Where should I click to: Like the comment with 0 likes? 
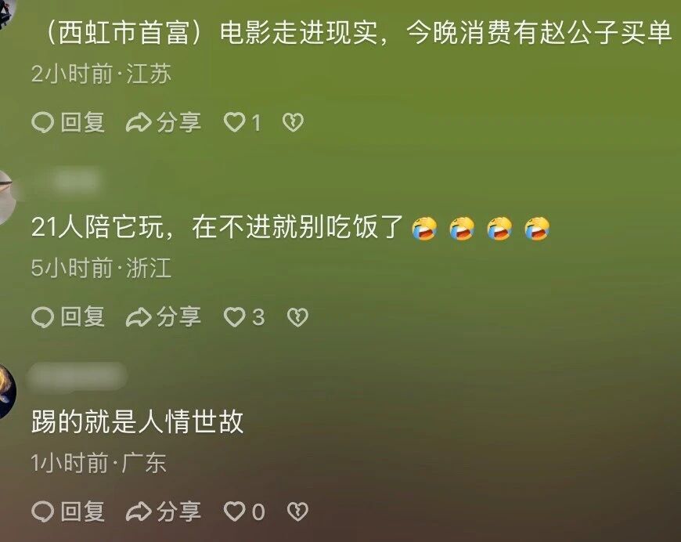(234, 511)
